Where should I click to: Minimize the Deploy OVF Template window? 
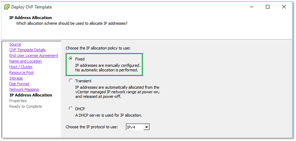252,7
